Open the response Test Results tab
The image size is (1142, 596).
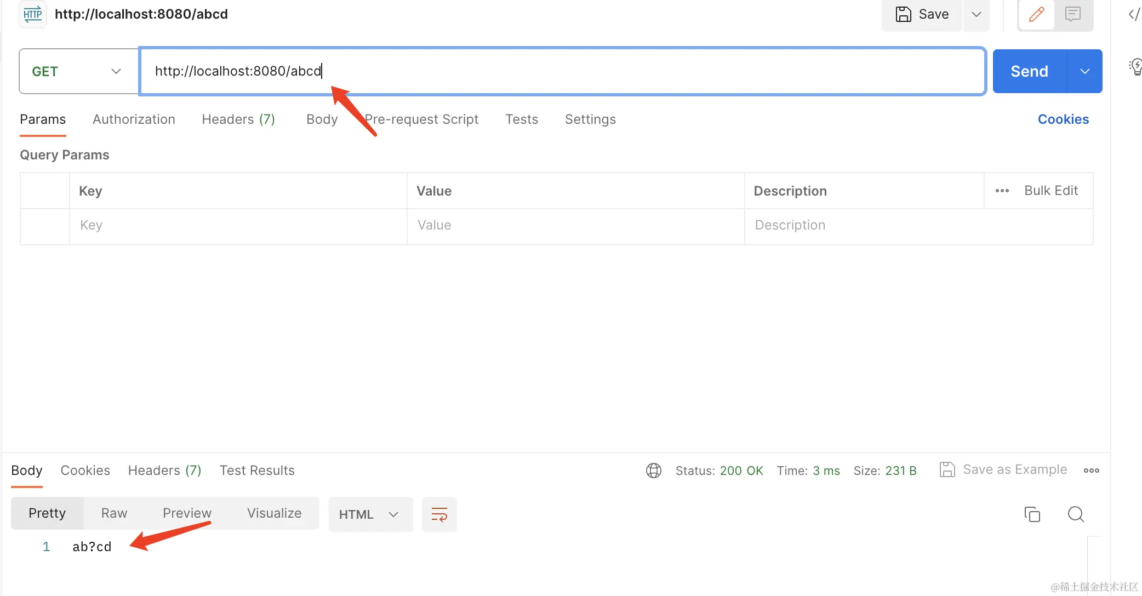pyautogui.click(x=257, y=471)
